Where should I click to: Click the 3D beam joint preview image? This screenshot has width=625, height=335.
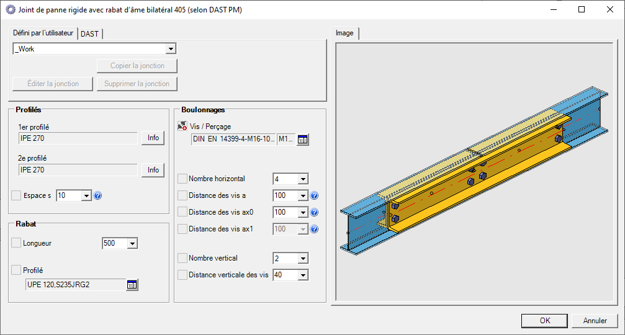pyautogui.click(x=474, y=171)
